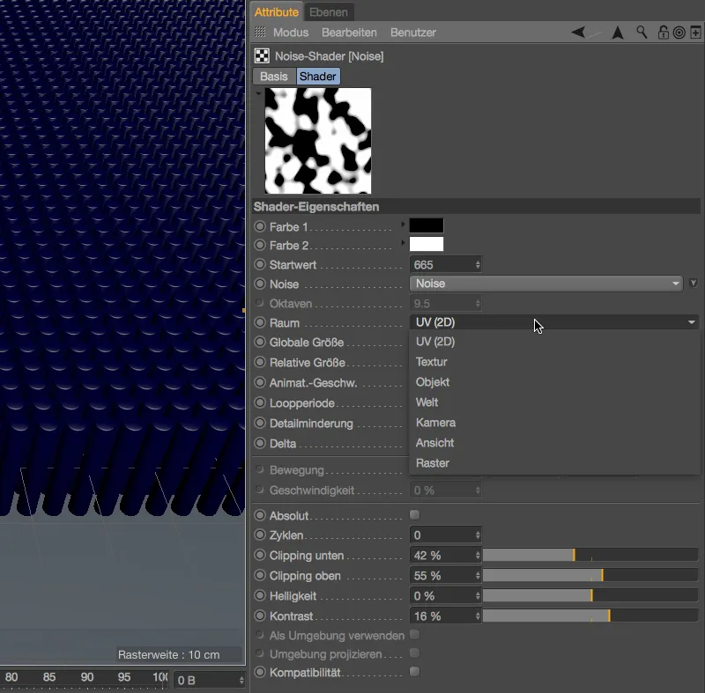This screenshot has height=693, width=705.
Task: Click the back arrow in Attribute manager
Action: coord(578,33)
